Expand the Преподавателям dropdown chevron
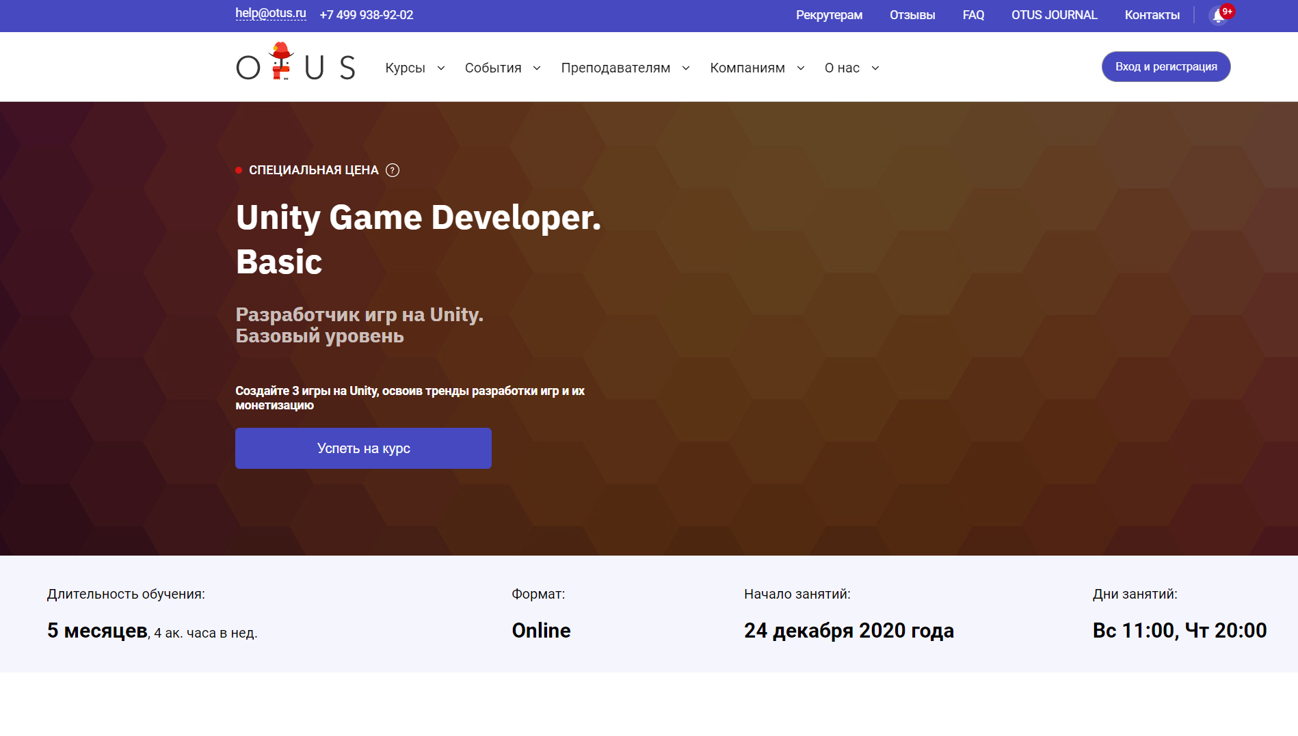Screen dimensions: 1298x736 (x=686, y=68)
